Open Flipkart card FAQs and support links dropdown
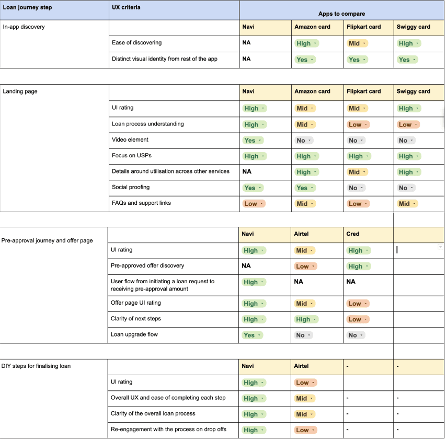The height and width of the screenshot is (440, 447). coord(358,204)
